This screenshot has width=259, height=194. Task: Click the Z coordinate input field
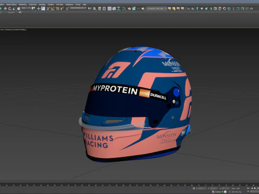[x=226, y=189]
